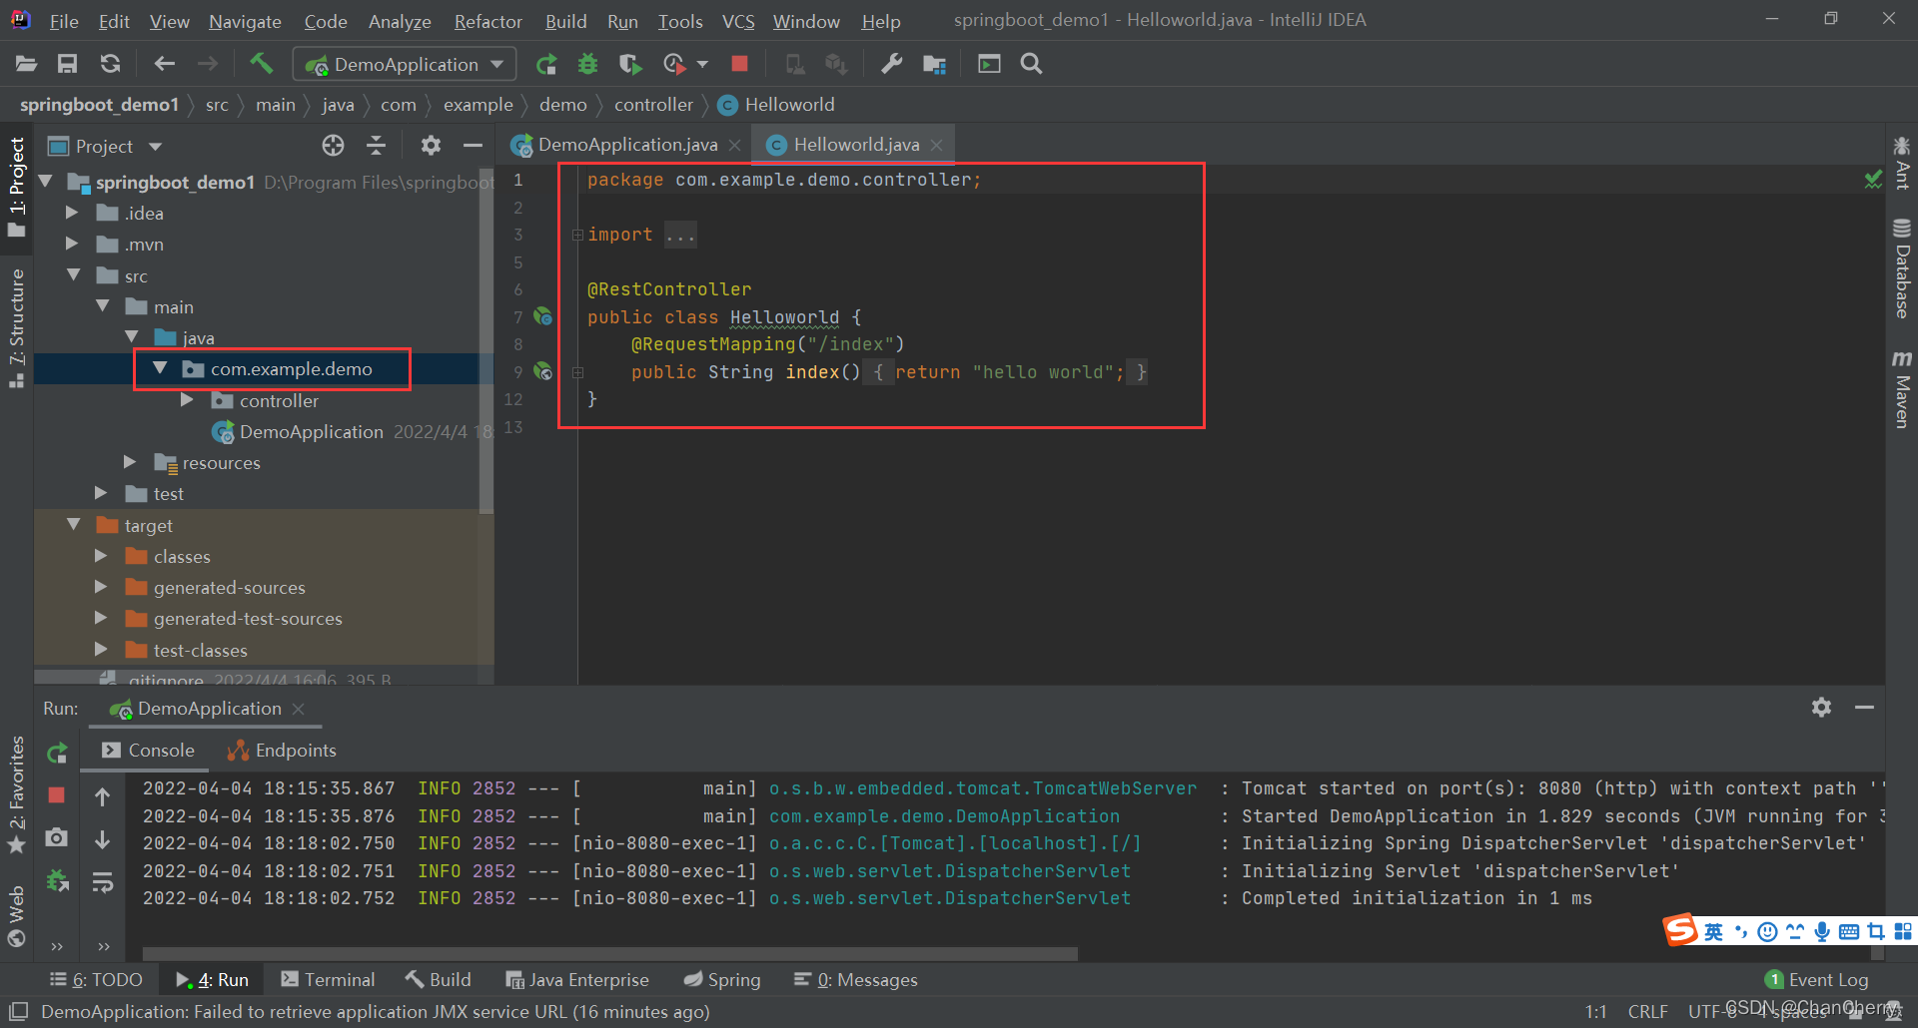This screenshot has height=1028, width=1918.
Task: Open settings with wrench icon
Action: (891, 64)
